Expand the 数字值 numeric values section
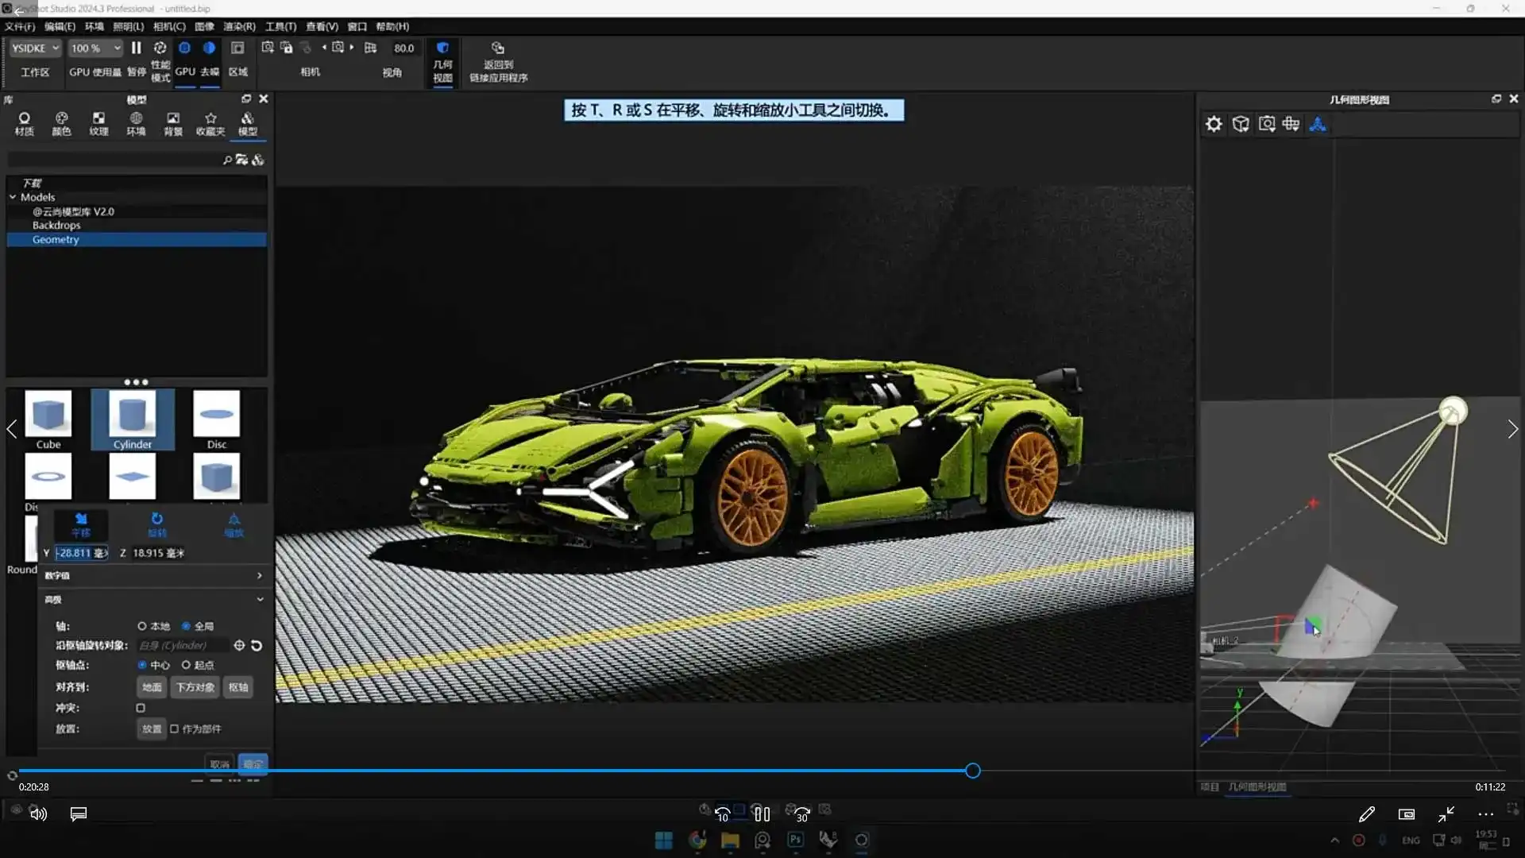 [259, 576]
